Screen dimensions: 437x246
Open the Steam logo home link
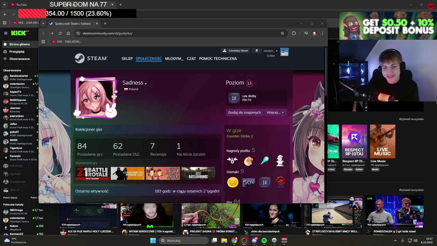click(91, 58)
